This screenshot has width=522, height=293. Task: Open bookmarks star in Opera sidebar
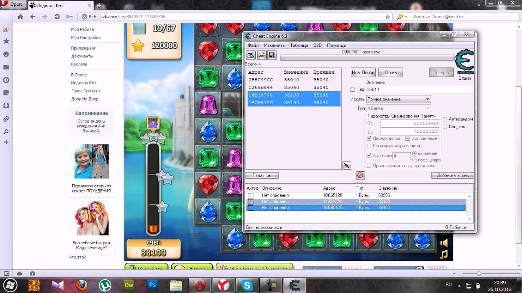pos(6,41)
